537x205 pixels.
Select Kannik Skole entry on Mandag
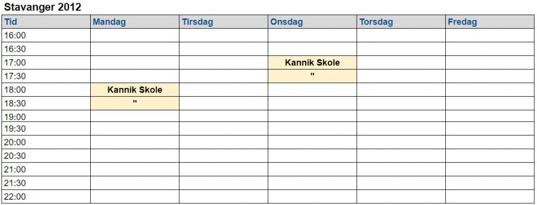tap(135, 90)
